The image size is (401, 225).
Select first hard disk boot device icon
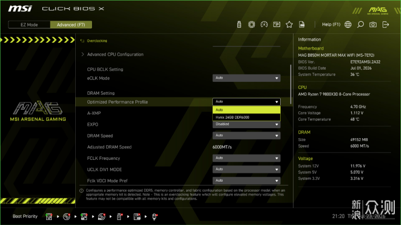tap(49, 217)
